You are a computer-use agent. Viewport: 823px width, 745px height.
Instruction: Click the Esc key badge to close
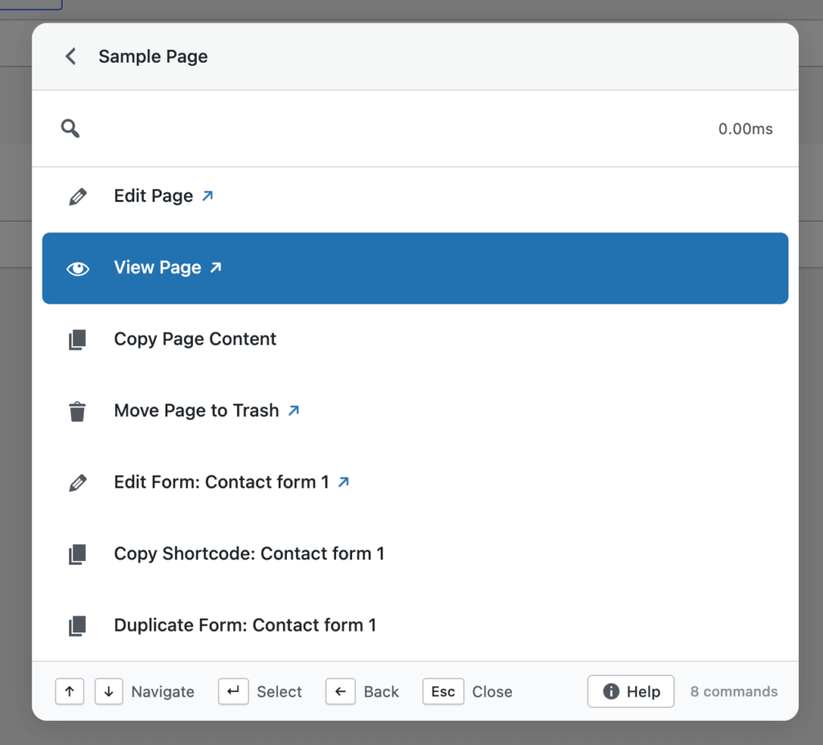[x=443, y=691]
